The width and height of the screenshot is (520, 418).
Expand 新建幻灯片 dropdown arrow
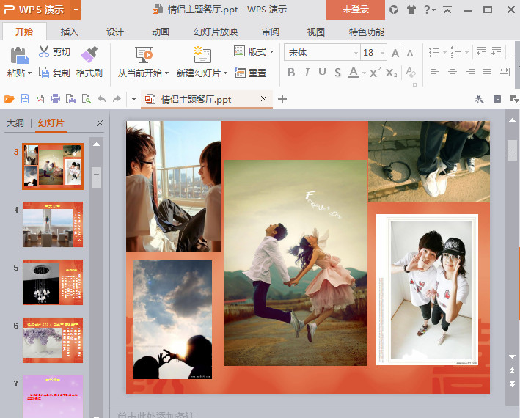(225, 73)
